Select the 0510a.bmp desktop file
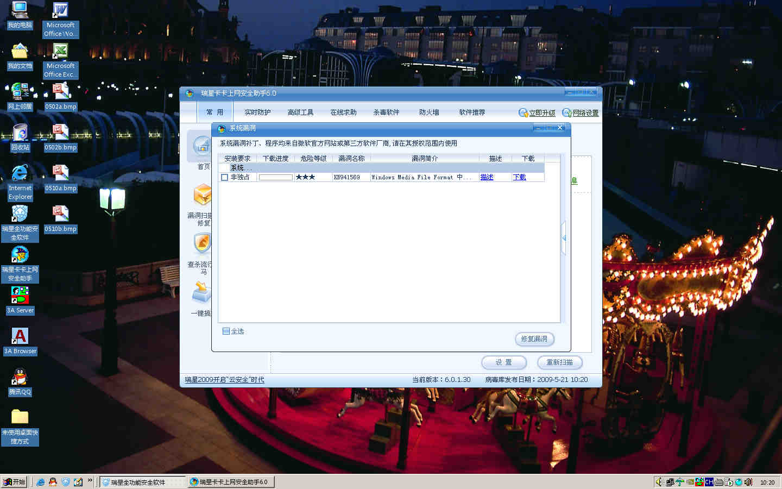The image size is (782, 489). [x=61, y=179]
